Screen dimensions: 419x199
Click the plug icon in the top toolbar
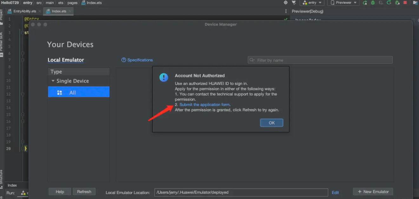pyautogui.click(x=294, y=3)
